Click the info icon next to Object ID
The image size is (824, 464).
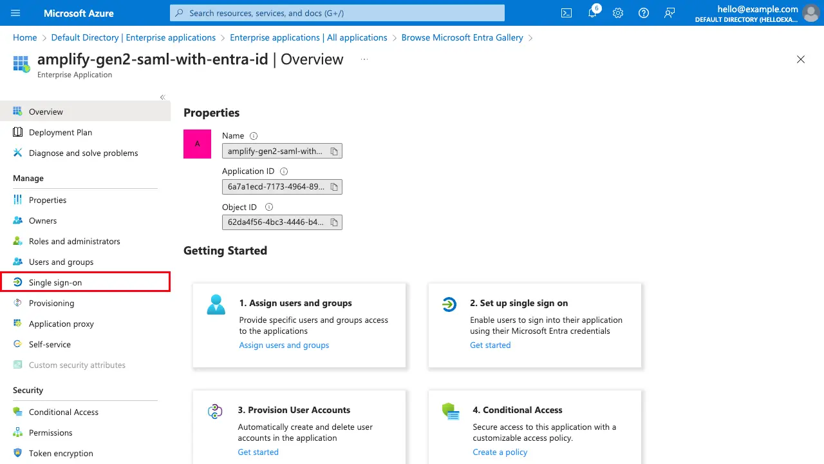tap(269, 207)
